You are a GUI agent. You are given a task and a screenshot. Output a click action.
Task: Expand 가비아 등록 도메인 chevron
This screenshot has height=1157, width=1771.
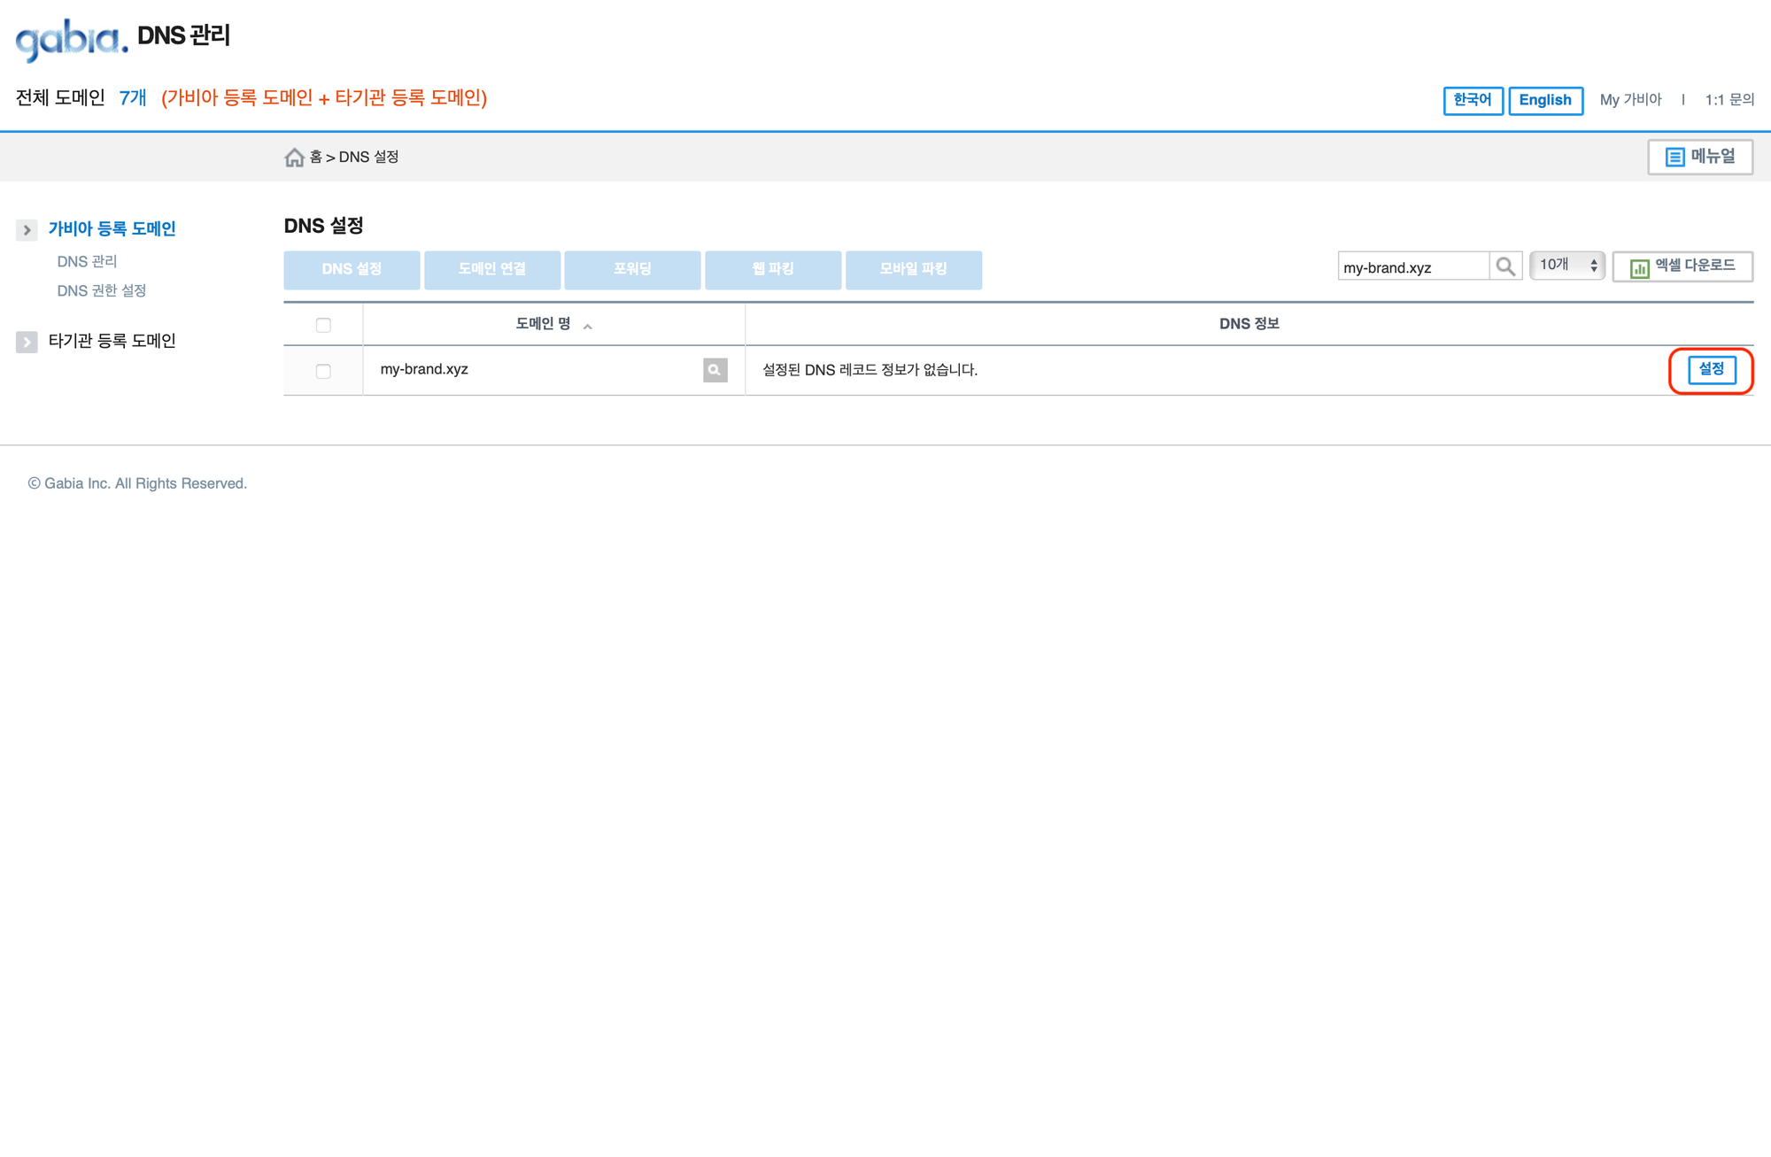pyautogui.click(x=27, y=230)
